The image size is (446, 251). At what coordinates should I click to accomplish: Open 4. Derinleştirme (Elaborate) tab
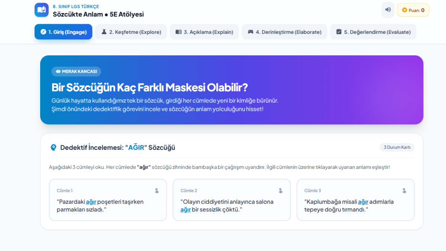click(x=284, y=32)
